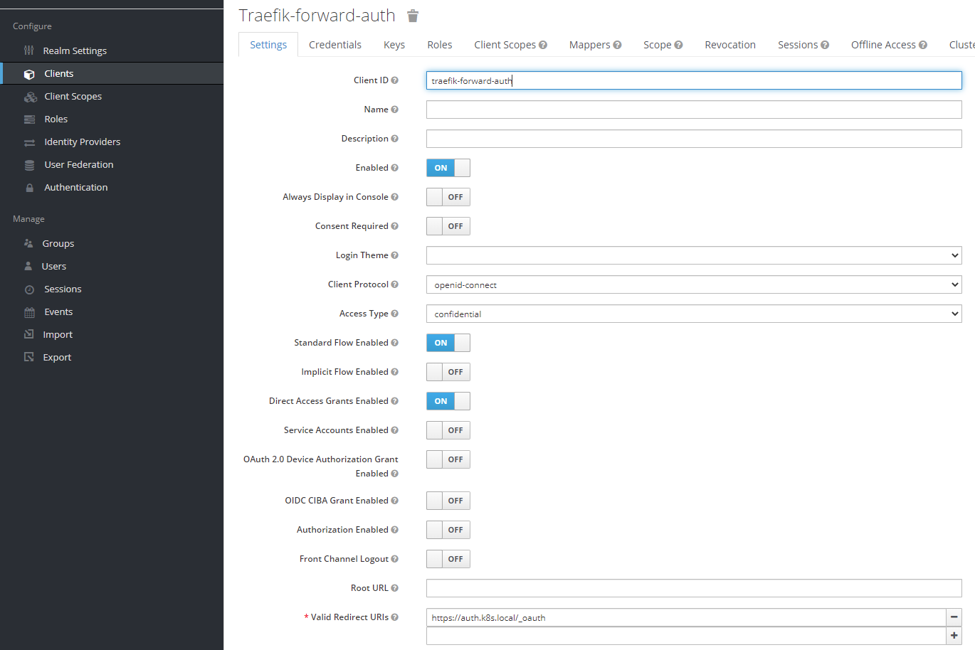The width and height of the screenshot is (975, 650).
Task: Click the Identity Providers arrows icon
Action: pos(29,142)
